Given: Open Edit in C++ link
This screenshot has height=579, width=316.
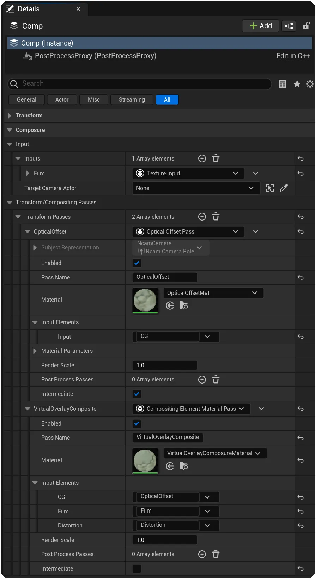Looking at the screenshot, I should [293, 56].
